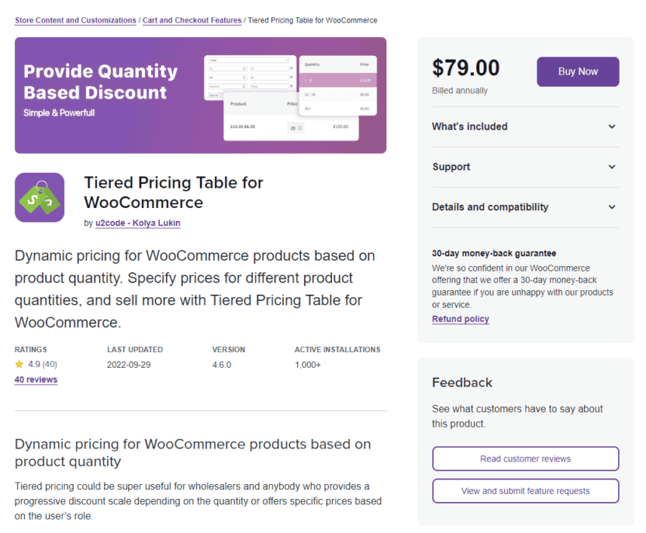Visit the u2code - Kolya Lukin author page
The image size is (646, 533).
click(137, 223)
